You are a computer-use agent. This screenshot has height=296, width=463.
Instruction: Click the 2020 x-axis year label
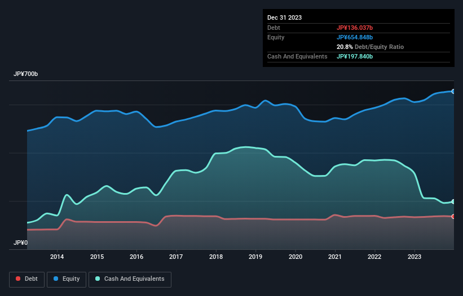tap(296, 257)
